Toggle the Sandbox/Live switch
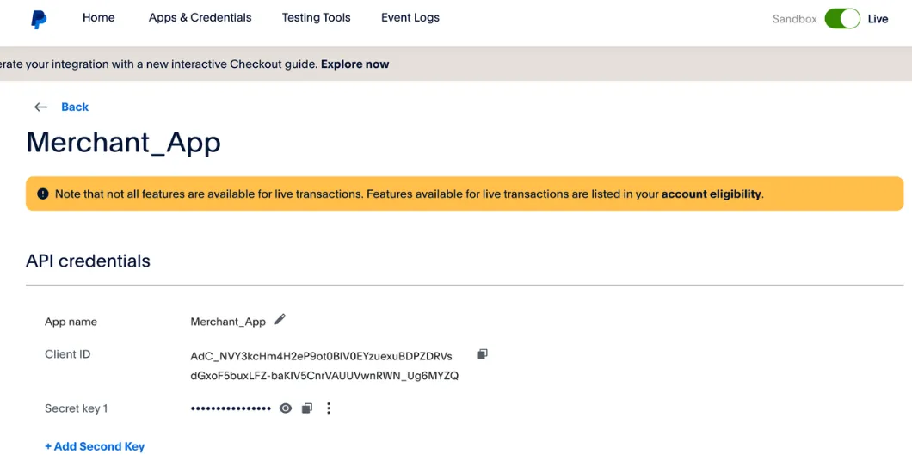This screenshot has height=473, width=912. [x=841, y=19]
